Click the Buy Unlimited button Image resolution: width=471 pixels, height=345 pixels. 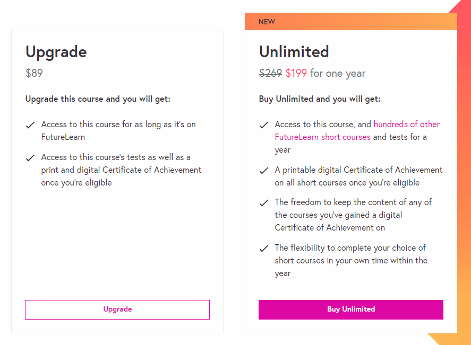[351, 309]
